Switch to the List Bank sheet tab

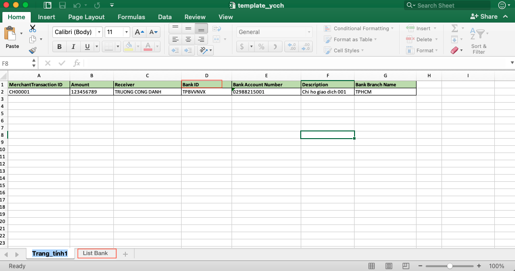click(97, 253)
